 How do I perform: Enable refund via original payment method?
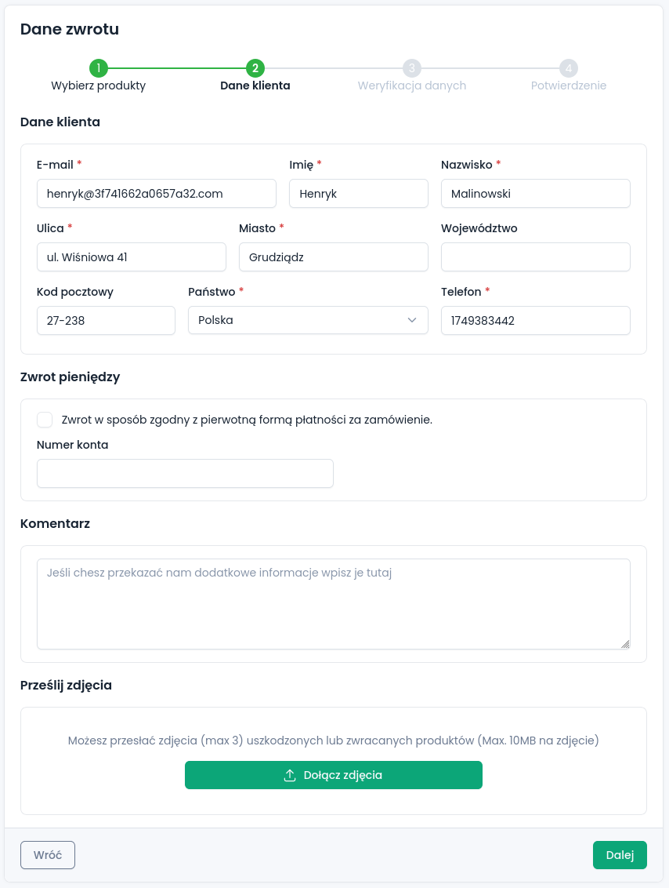click(x=45, y=420)
